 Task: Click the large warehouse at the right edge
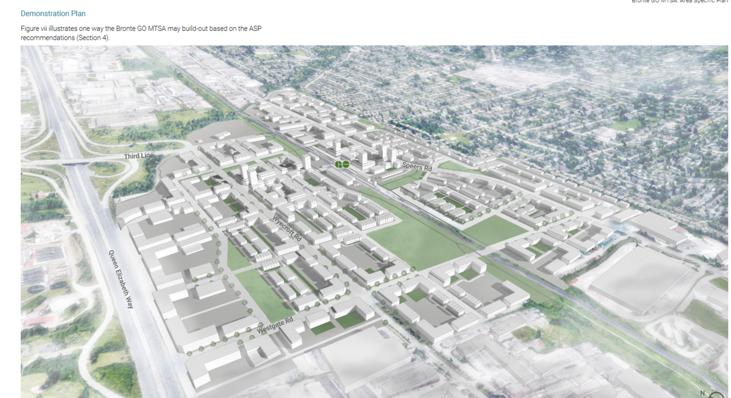tap(640, 280)
